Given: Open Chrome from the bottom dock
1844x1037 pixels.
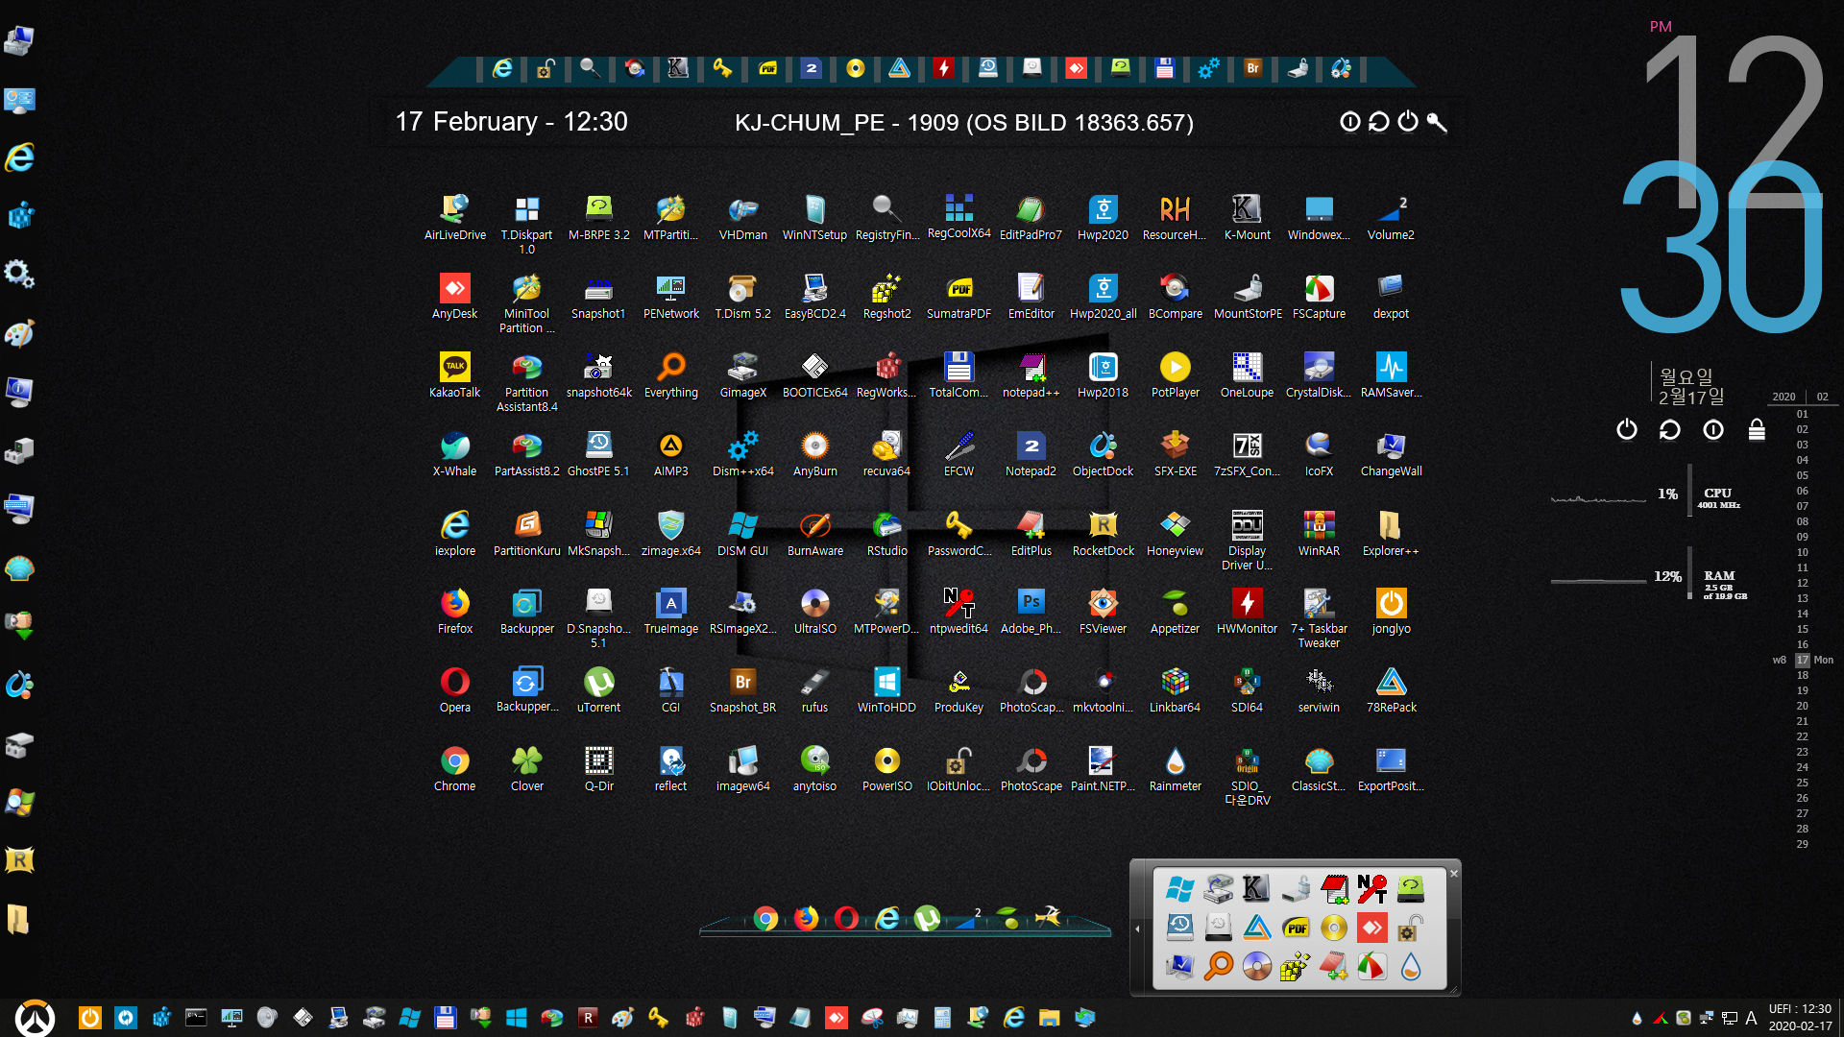Looking at the screenshot, I should [765, 919].
